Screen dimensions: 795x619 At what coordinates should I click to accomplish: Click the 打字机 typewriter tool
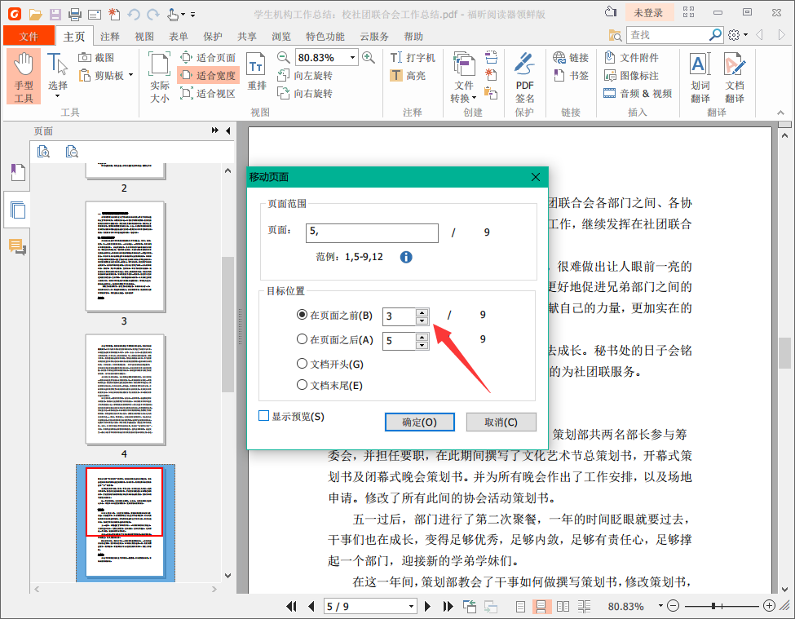pyautogui.click(x=413, y=58)
